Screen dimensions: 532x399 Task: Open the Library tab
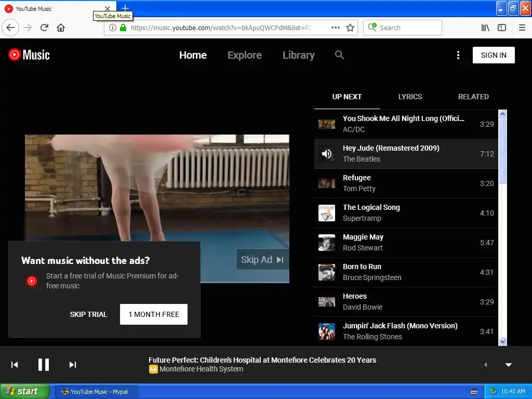[299, 55]
